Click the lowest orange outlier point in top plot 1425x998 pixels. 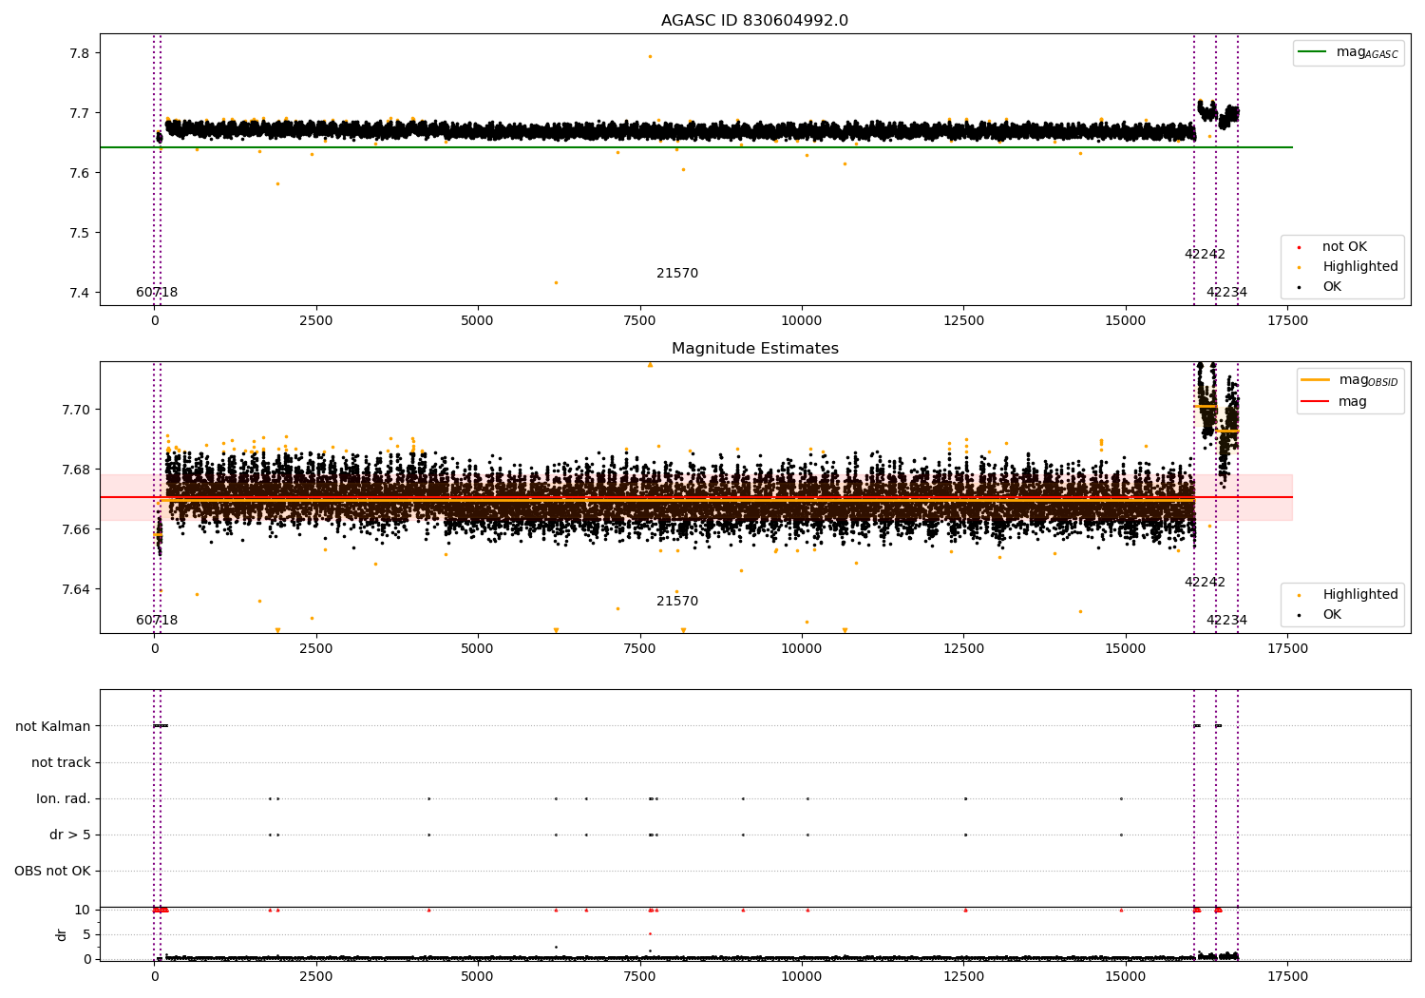556,282
